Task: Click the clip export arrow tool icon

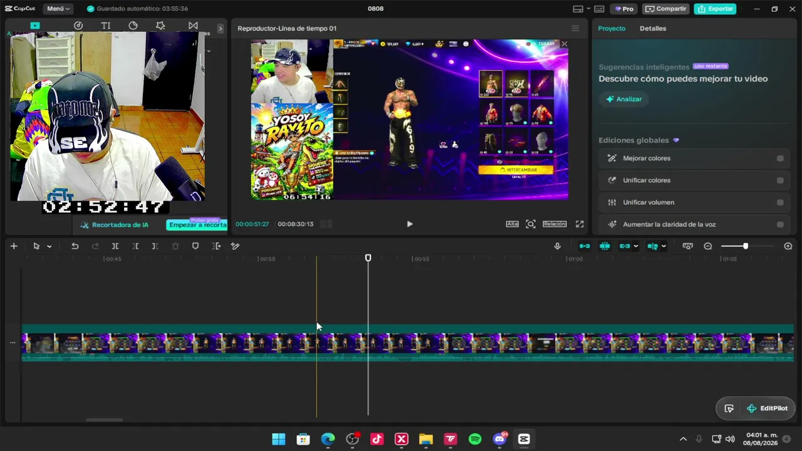Action: (x=216, y=246)
